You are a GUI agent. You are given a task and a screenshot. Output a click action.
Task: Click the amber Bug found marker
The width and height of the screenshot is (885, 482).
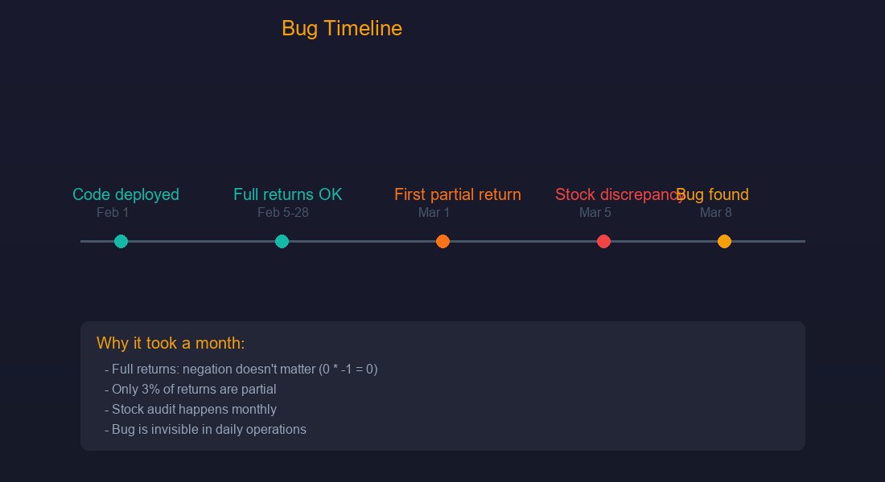point(724,241)
